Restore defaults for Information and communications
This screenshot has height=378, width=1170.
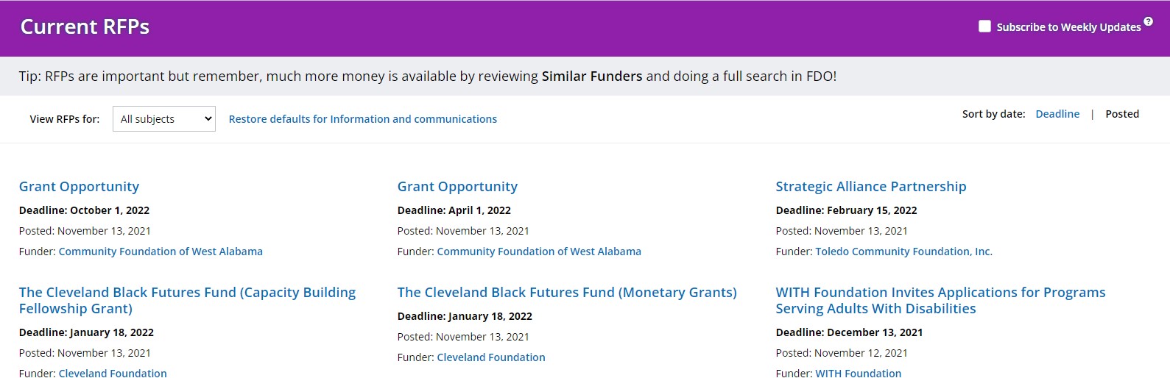tap(363, 119)
